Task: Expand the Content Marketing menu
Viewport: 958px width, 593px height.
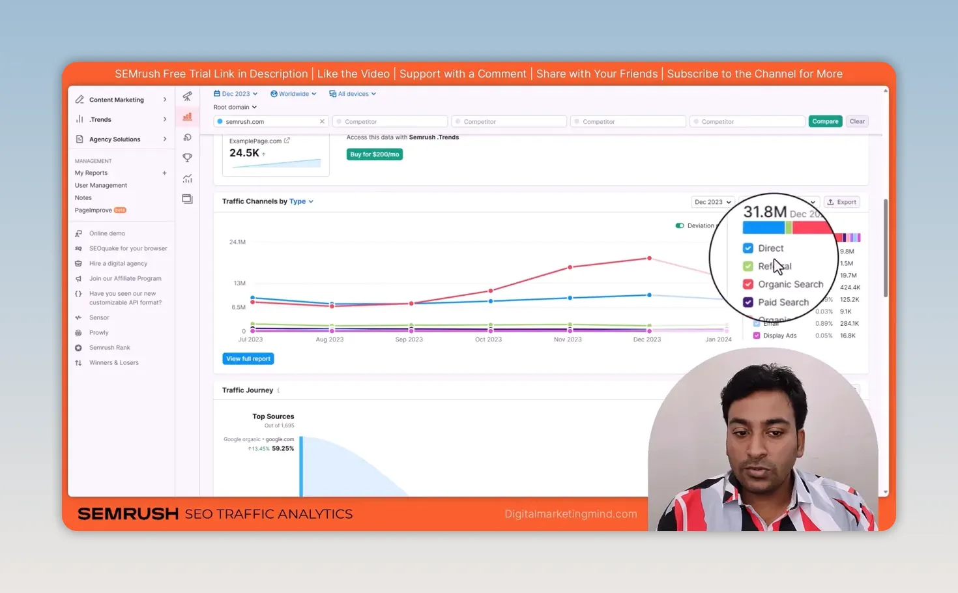Action: click(165, 100)
